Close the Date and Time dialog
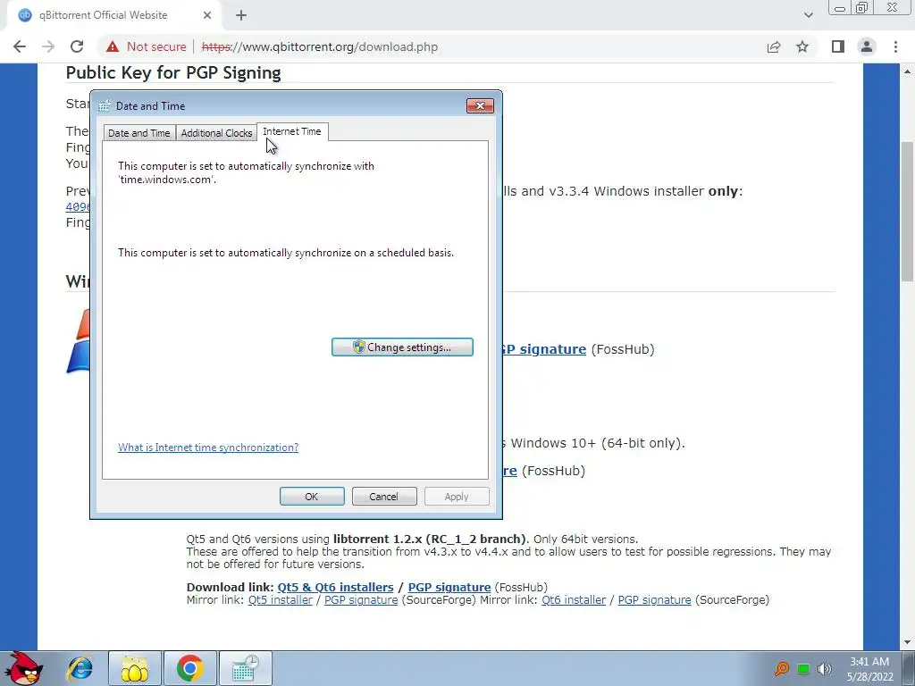Viewport: 915px width, 686px height. pyautogui.click(x=480, y=105)
